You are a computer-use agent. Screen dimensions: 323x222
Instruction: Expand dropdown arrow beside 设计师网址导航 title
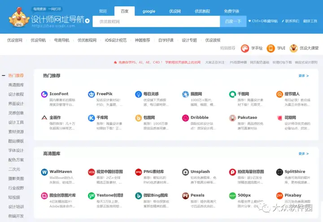pos(87,21)
